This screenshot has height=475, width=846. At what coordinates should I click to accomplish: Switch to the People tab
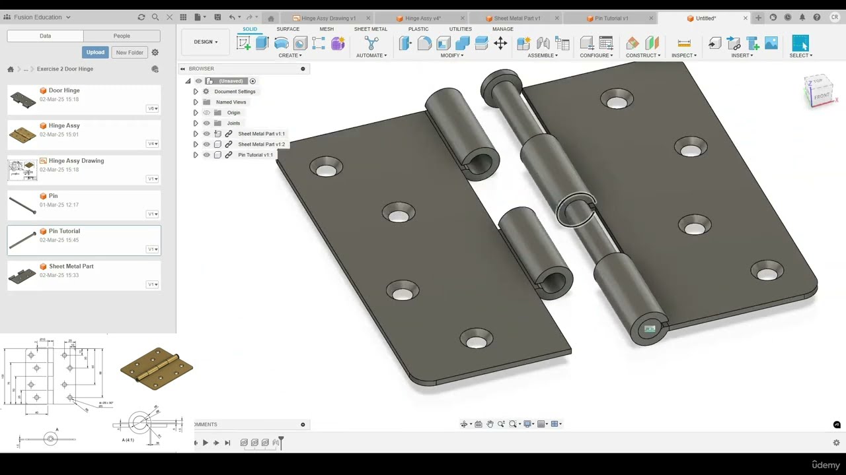click(x=122, y=36)
